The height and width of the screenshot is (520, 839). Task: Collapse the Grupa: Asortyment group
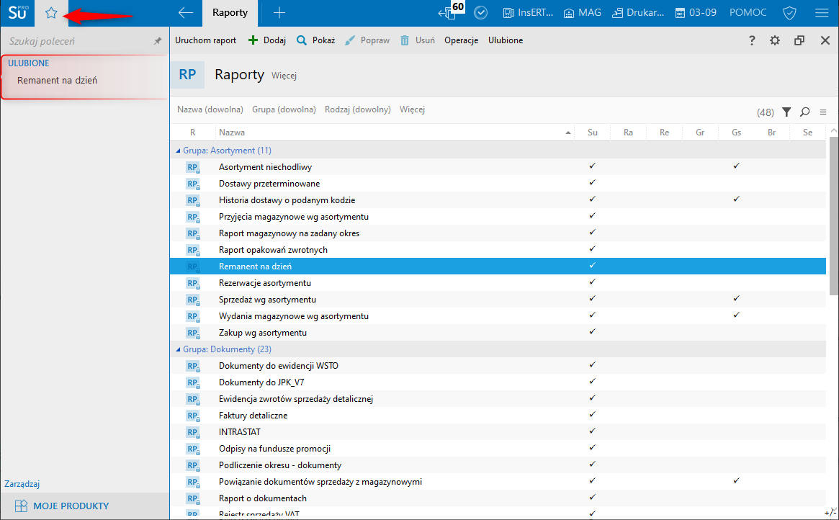point(179,151)
